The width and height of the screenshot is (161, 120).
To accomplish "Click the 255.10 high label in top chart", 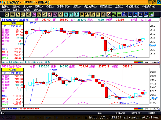I will pos(33,23).
